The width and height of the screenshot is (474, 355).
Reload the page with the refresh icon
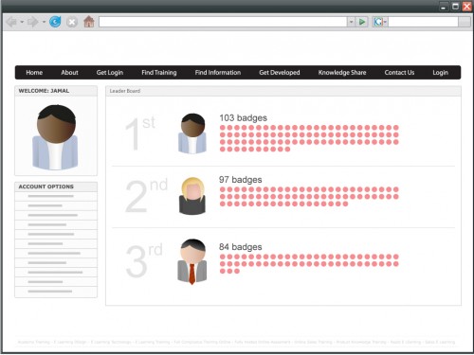coord(55,22)
